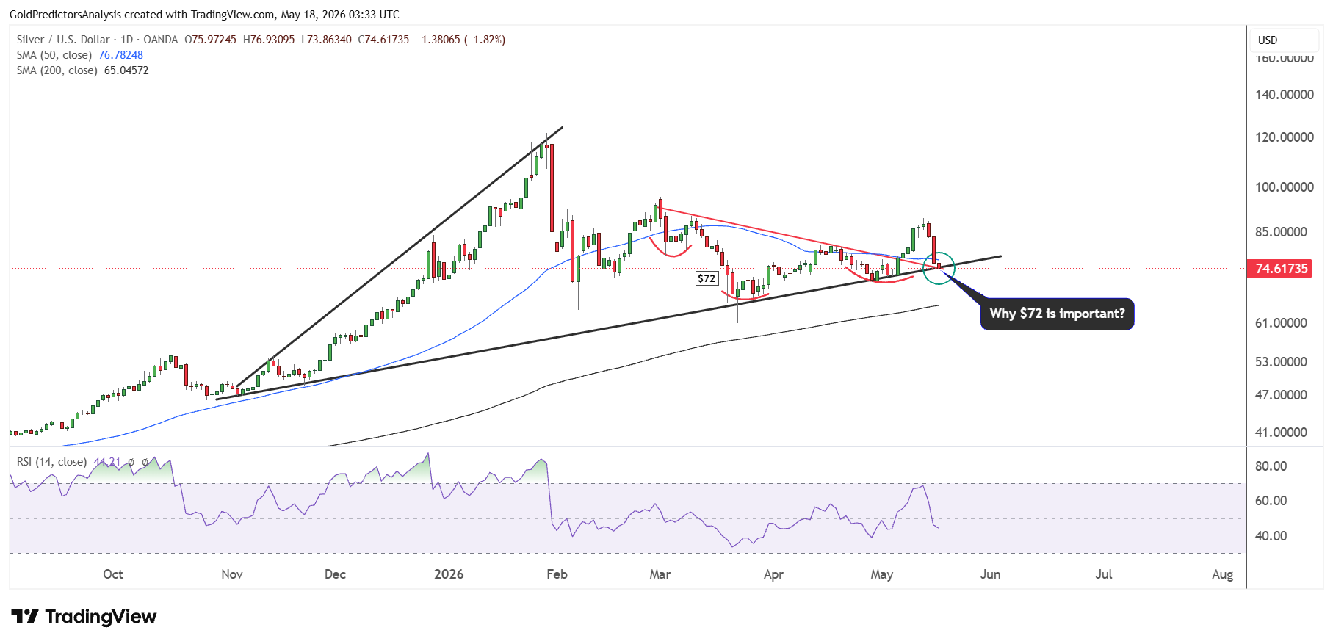The height and width of the screenshot is (644, 1333).
Task: Click the 2026 label on time axis
Action: click(x=449, y=574)
